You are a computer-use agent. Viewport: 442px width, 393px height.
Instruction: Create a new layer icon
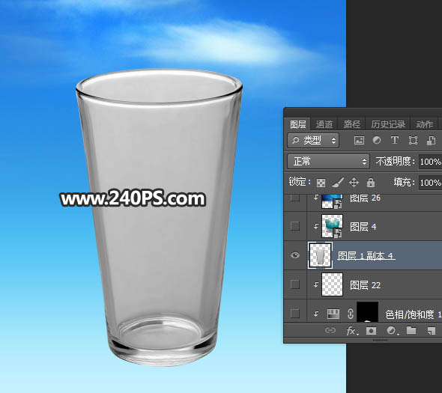coord(432,331)
